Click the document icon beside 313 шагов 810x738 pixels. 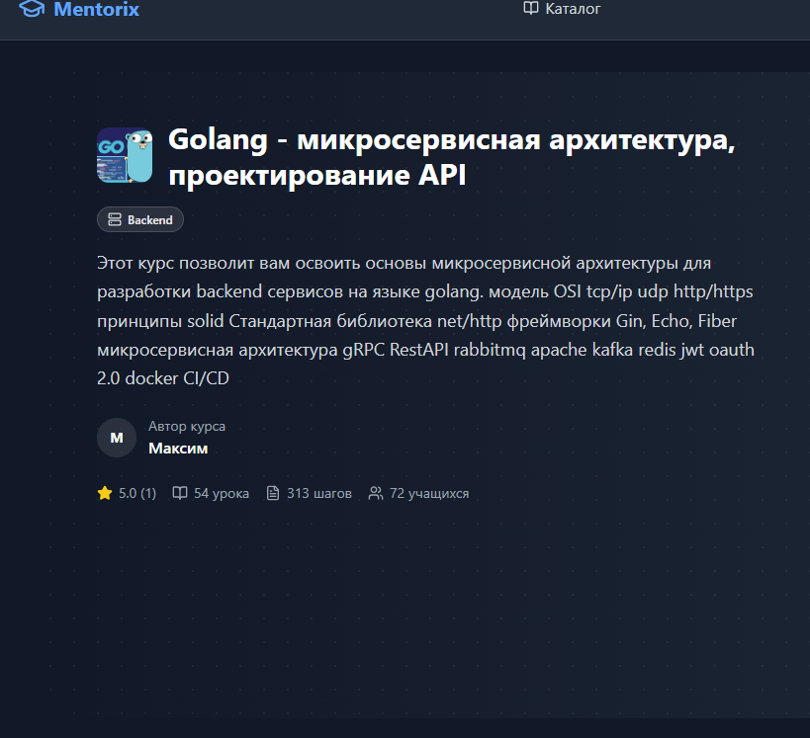[x=273, y=493]
